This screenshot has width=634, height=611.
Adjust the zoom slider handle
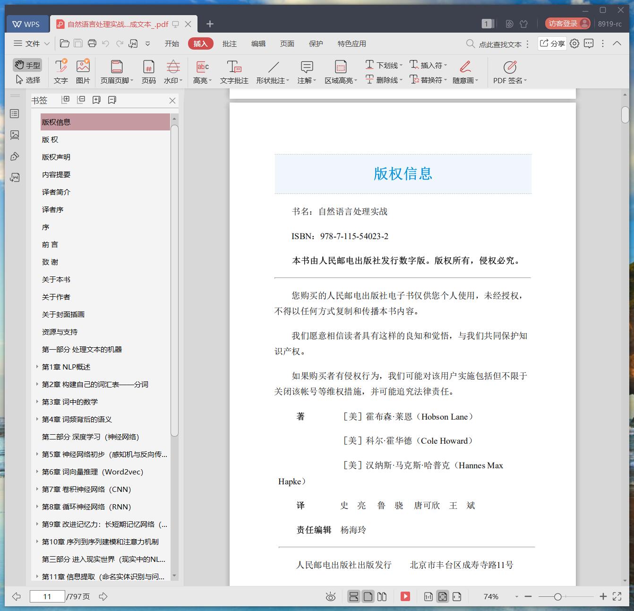[x=557, y=597]
